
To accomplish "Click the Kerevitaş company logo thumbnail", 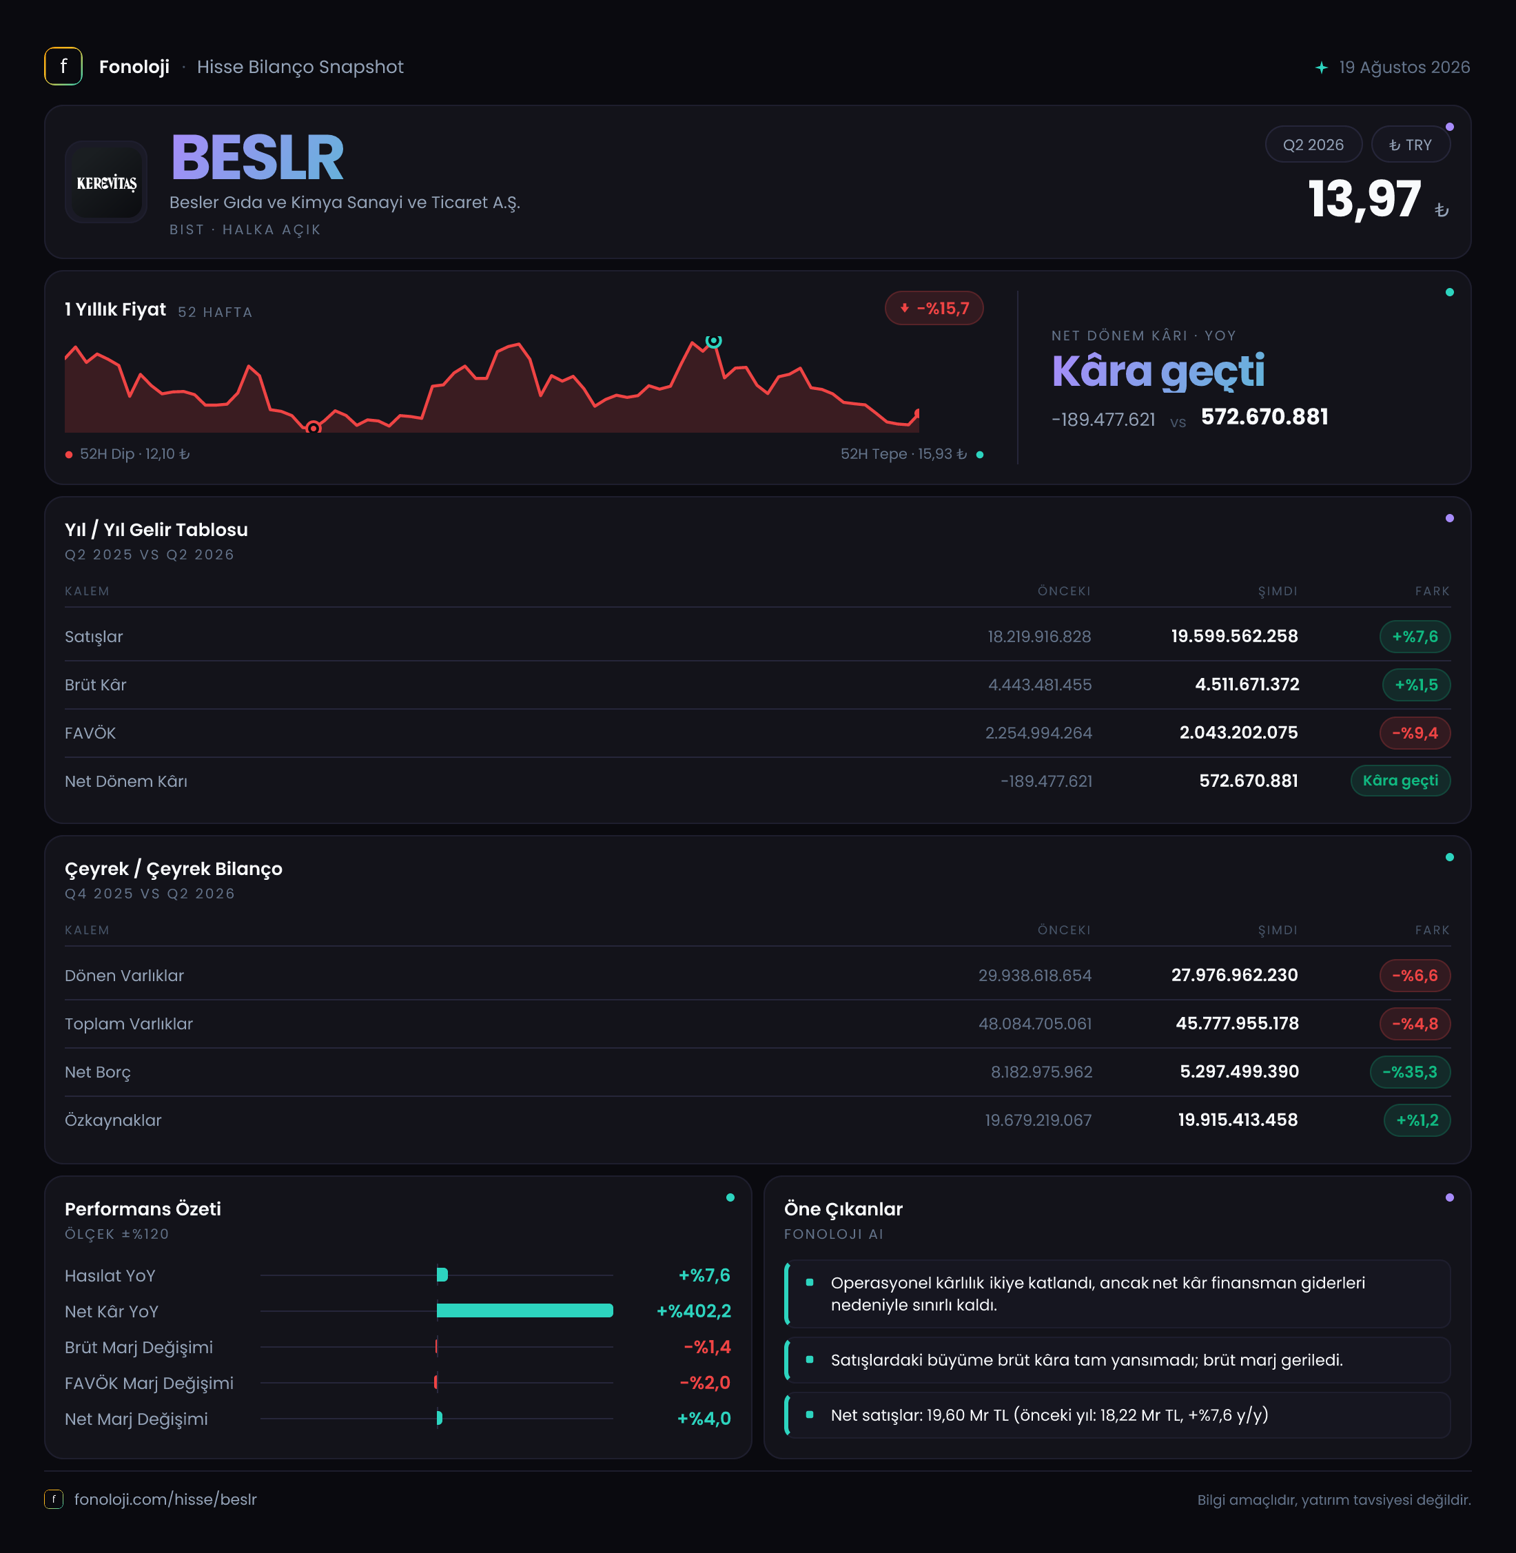I will (x=106, y=183).
